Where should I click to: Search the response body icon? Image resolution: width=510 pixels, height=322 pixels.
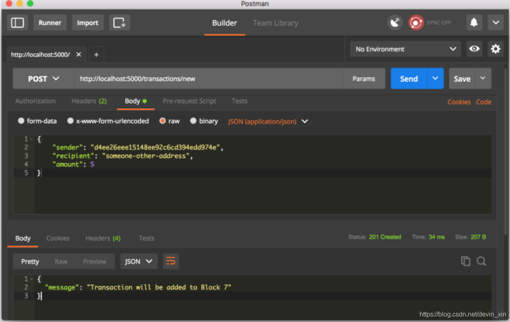click(x=481, y=261)
